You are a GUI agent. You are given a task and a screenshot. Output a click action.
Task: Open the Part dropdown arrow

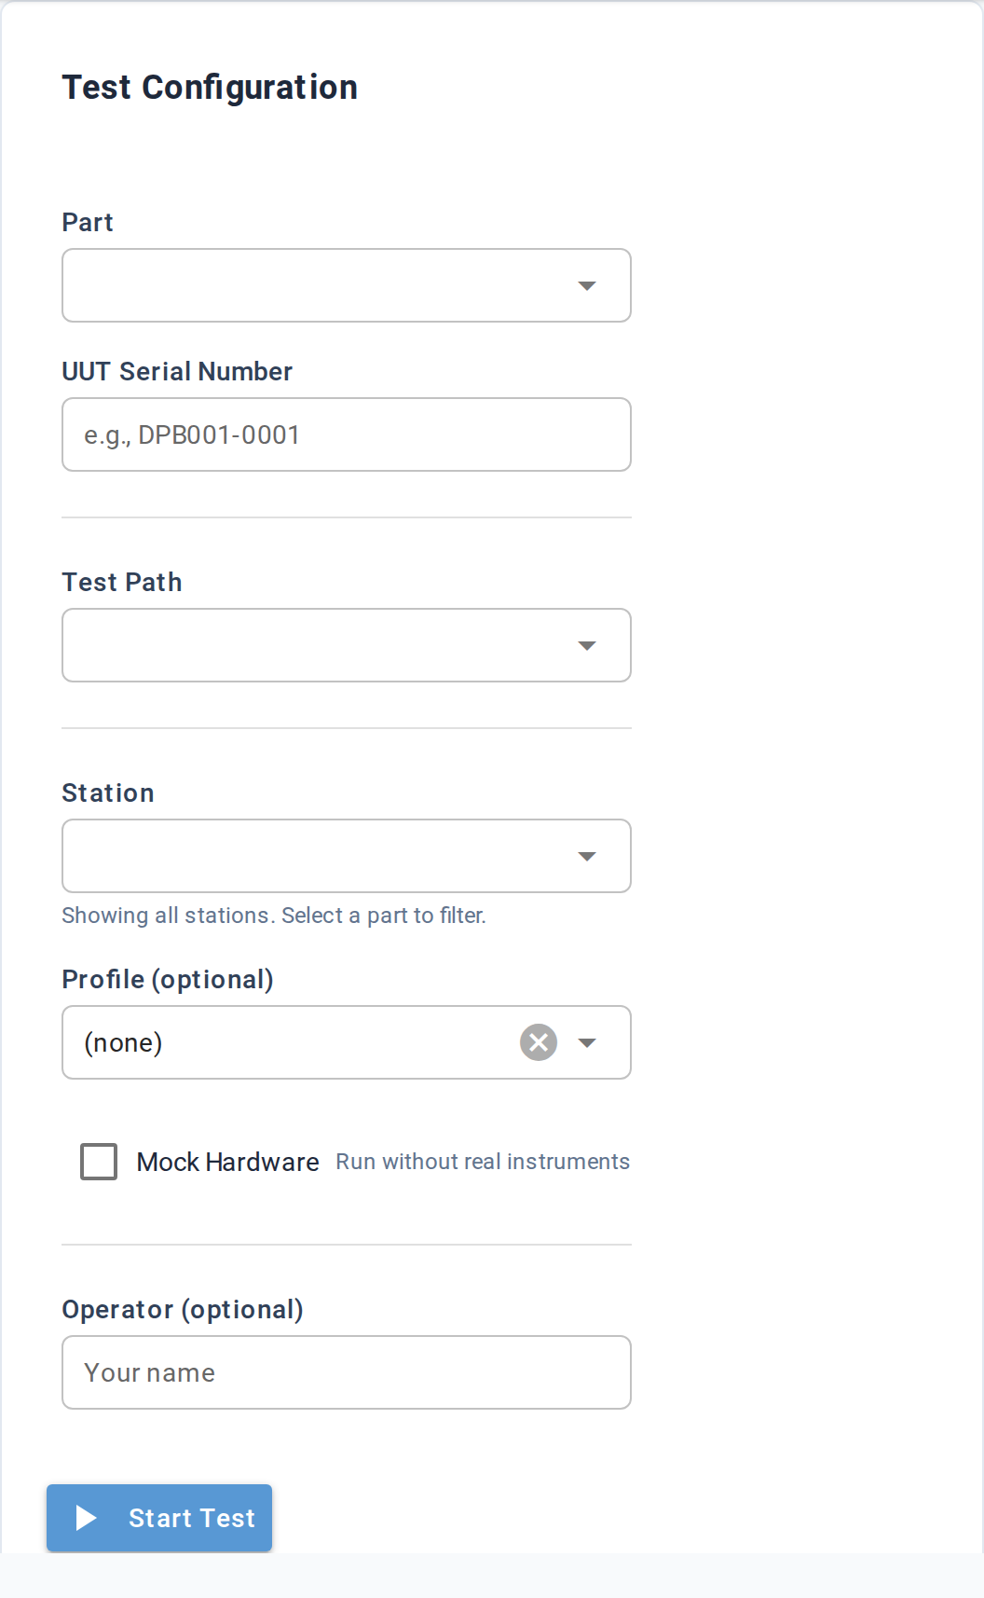(x=587, y=285)
